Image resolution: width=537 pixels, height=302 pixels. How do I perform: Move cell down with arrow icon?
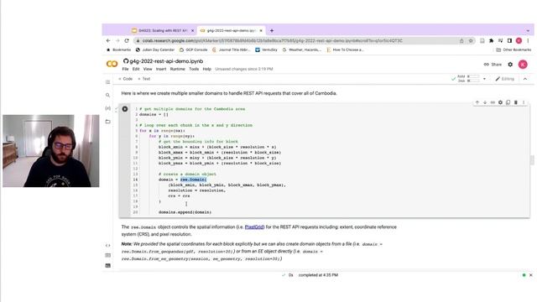coord(485,102)
